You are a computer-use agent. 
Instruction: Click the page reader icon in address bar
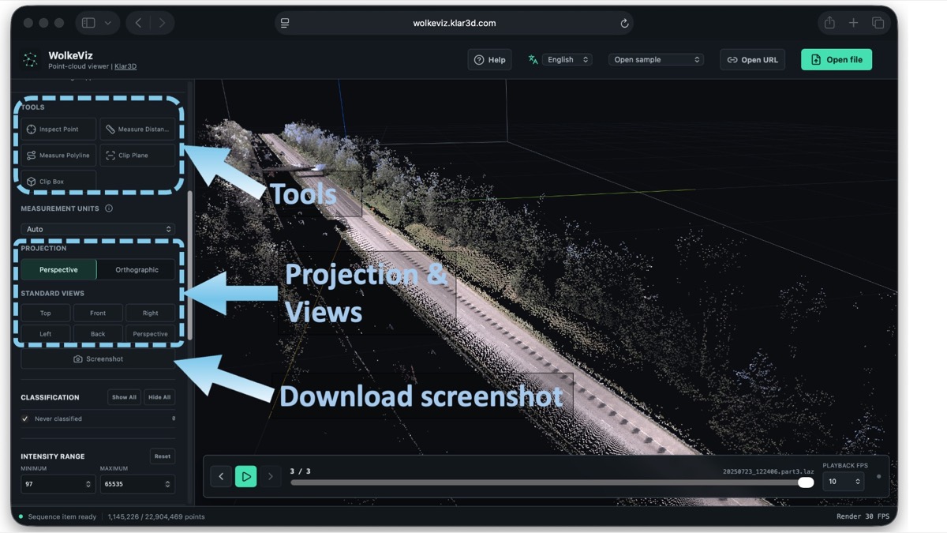pos(285,24)
